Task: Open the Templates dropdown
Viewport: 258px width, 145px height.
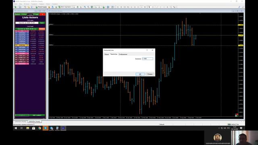Action: point(113,7)
